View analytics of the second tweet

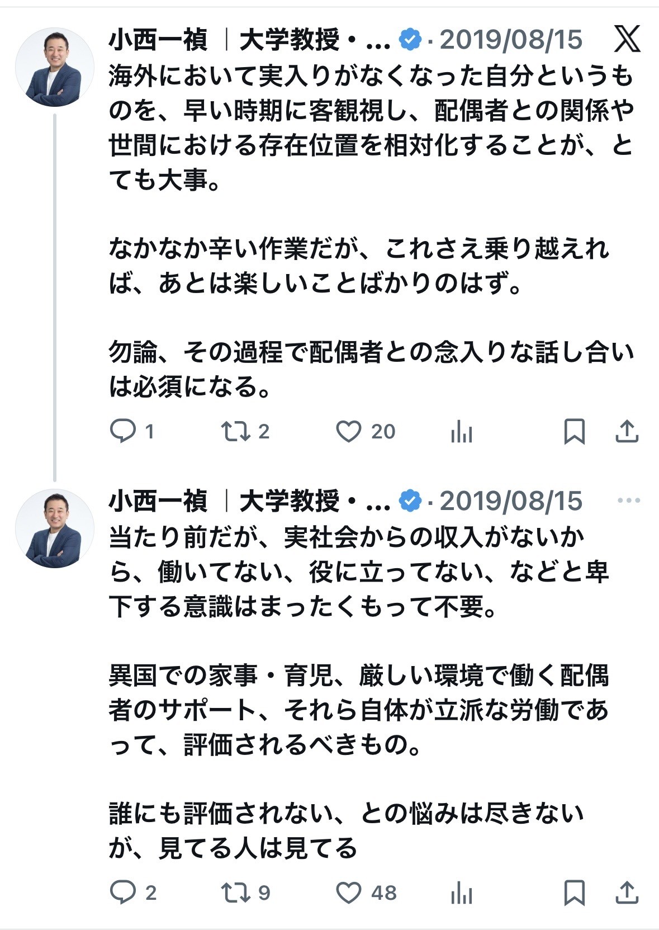coord(462,893)
